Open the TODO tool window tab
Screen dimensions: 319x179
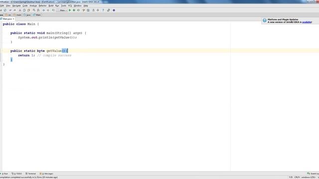point(16,174)
